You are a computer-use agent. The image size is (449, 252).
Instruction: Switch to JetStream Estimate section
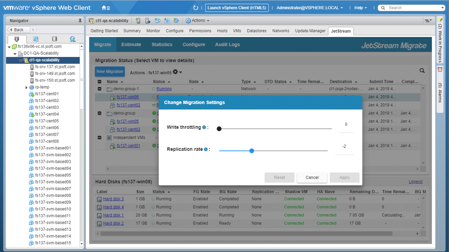click(131, 44)
